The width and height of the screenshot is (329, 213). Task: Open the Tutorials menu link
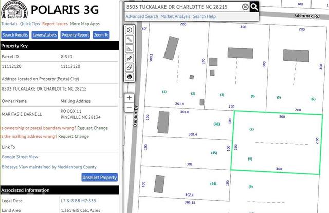tap(9, 24)
